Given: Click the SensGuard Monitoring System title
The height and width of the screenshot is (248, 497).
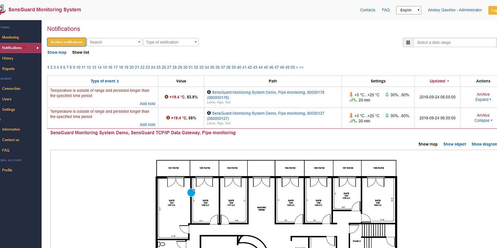Looking at the screenshot, I should pos(45,10).
